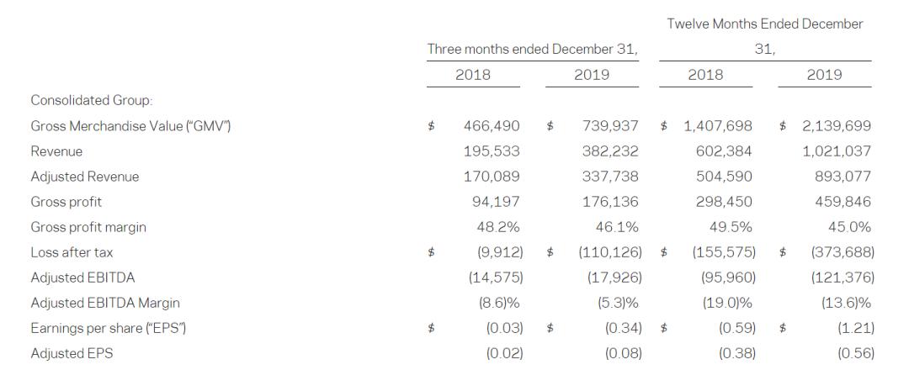Viewport: 909px width, 370px height.
Task: Click the Gross profit margin label
Action: click(x=88, y=227)
